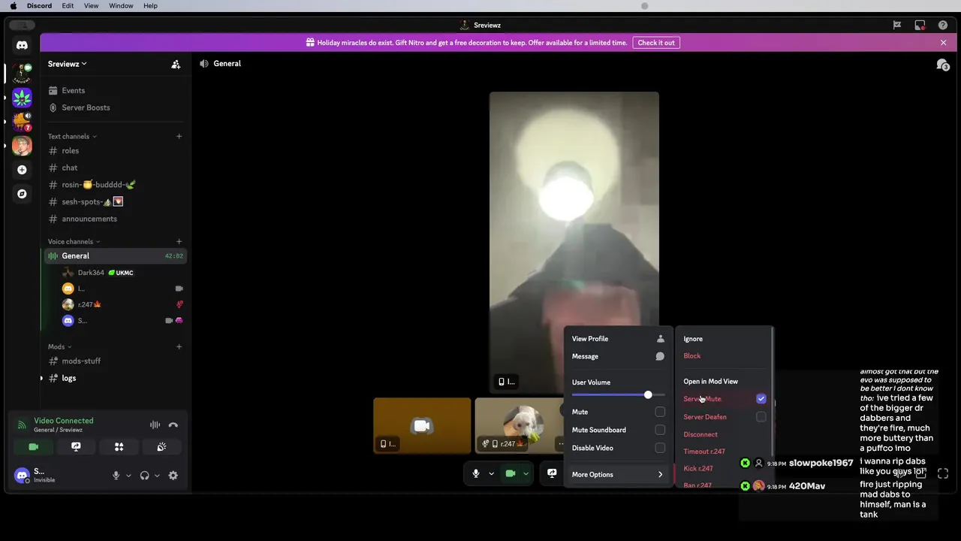Viewport: 961px width, 541px height.
Task: Adjust the User Volume slider handle
Action: pyautogui.click(x=648, y=394)
